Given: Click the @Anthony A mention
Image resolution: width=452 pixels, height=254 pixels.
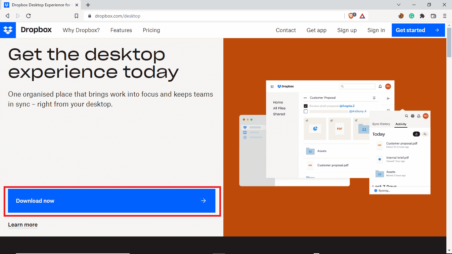Looking at the screenshot, I should coord(358,111).
